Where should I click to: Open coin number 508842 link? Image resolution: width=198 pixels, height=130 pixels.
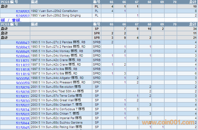[22, 43]
